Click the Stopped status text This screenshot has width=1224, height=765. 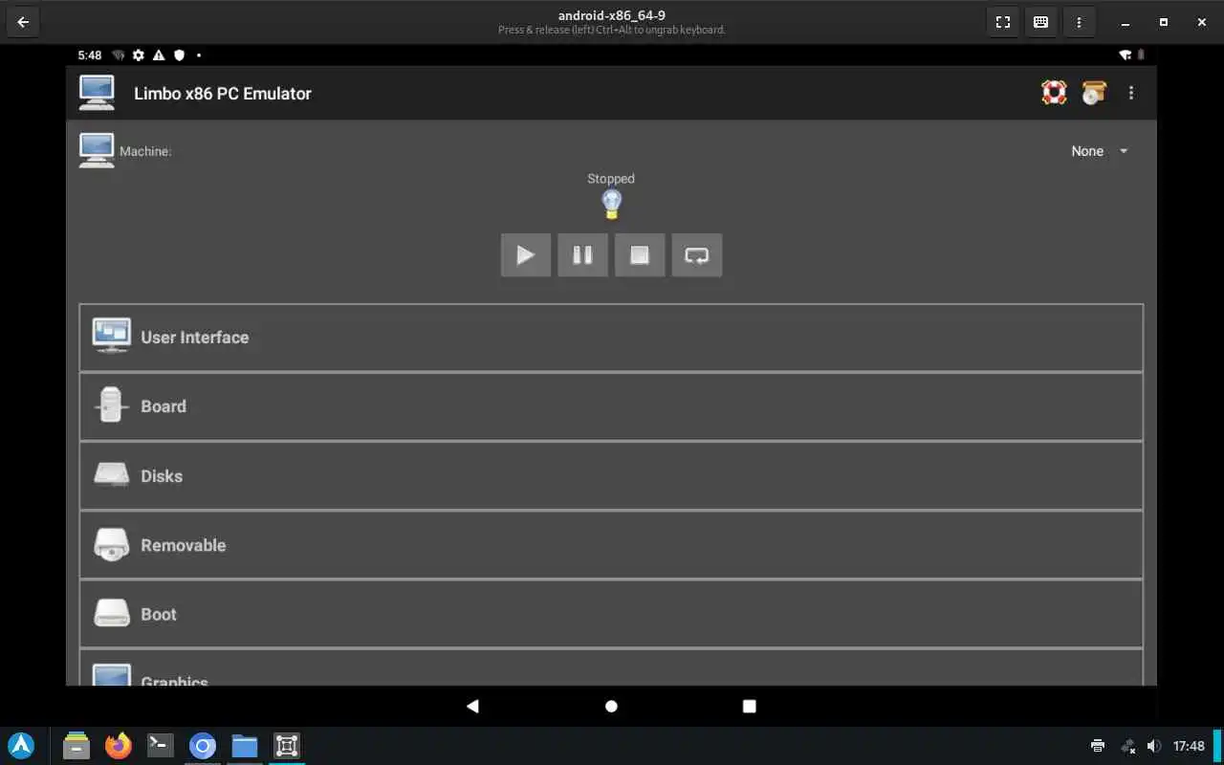click(x=611, y=179)
